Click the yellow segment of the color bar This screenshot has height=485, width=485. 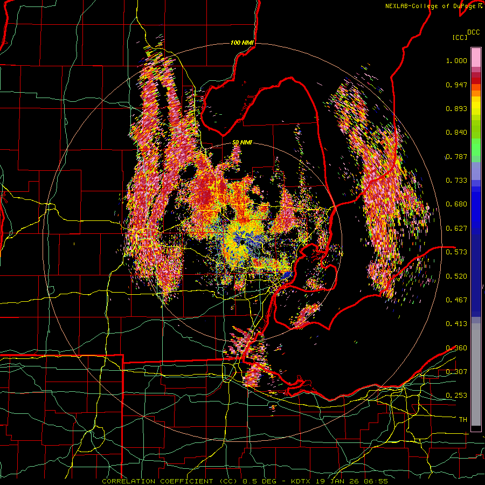[x=476, y=106]
